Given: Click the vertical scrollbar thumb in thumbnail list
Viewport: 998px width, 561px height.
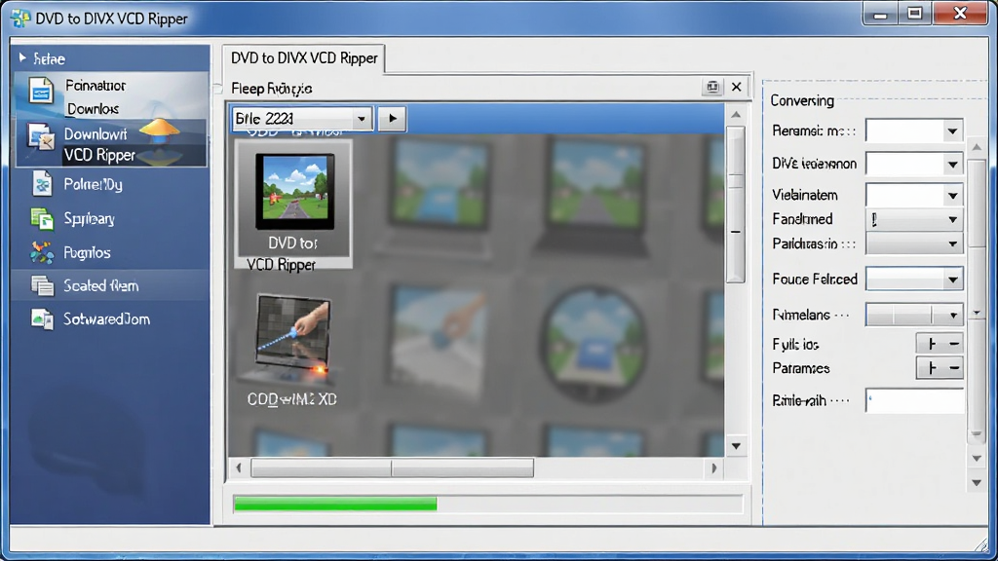Looking at the screenshot, I should tap(736, 204).
